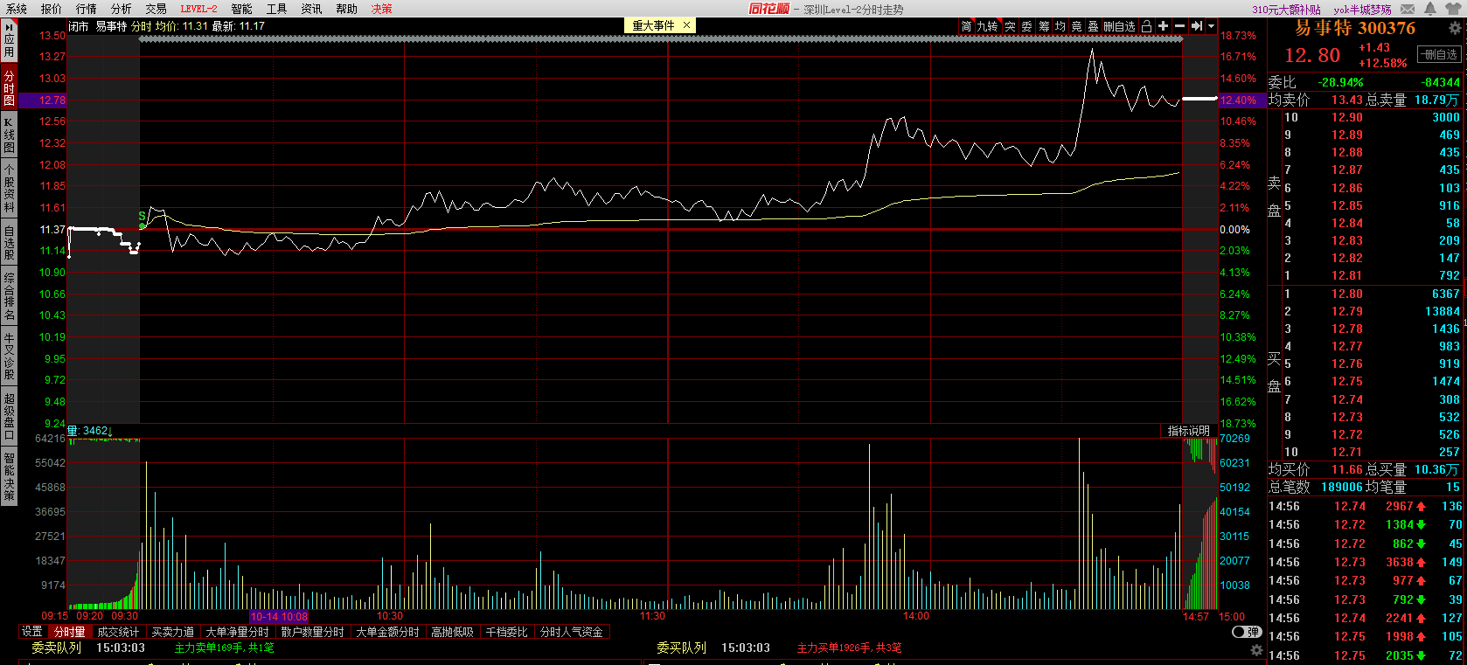Toggle the 叠 overlay button
The width and height of the screenshot is (1467, 665).
(1093, 26)
